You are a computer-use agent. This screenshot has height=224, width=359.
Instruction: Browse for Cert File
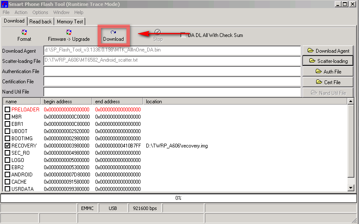(328, 82)
